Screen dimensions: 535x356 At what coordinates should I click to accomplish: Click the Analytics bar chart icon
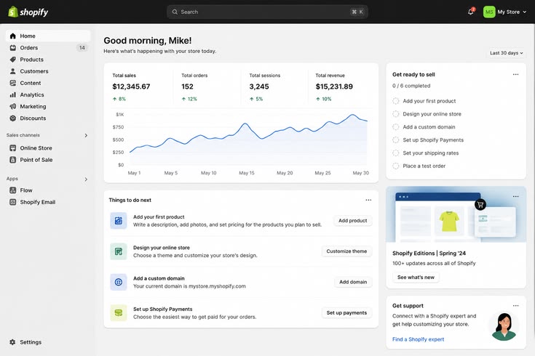[x=13, y=94]
